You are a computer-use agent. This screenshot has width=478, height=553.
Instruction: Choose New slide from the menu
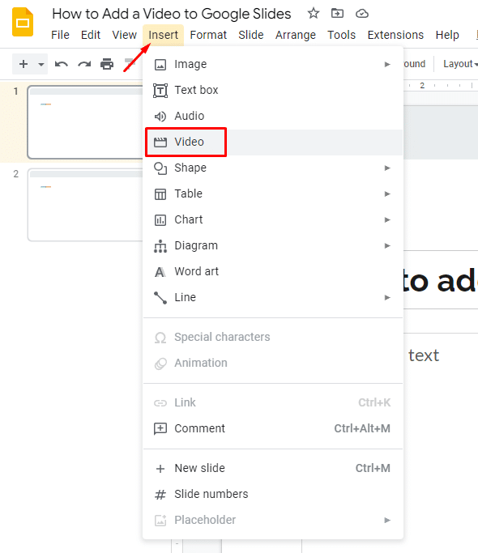(272, 468)
